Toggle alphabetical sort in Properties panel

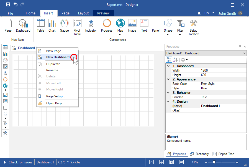tap(175, 60)
